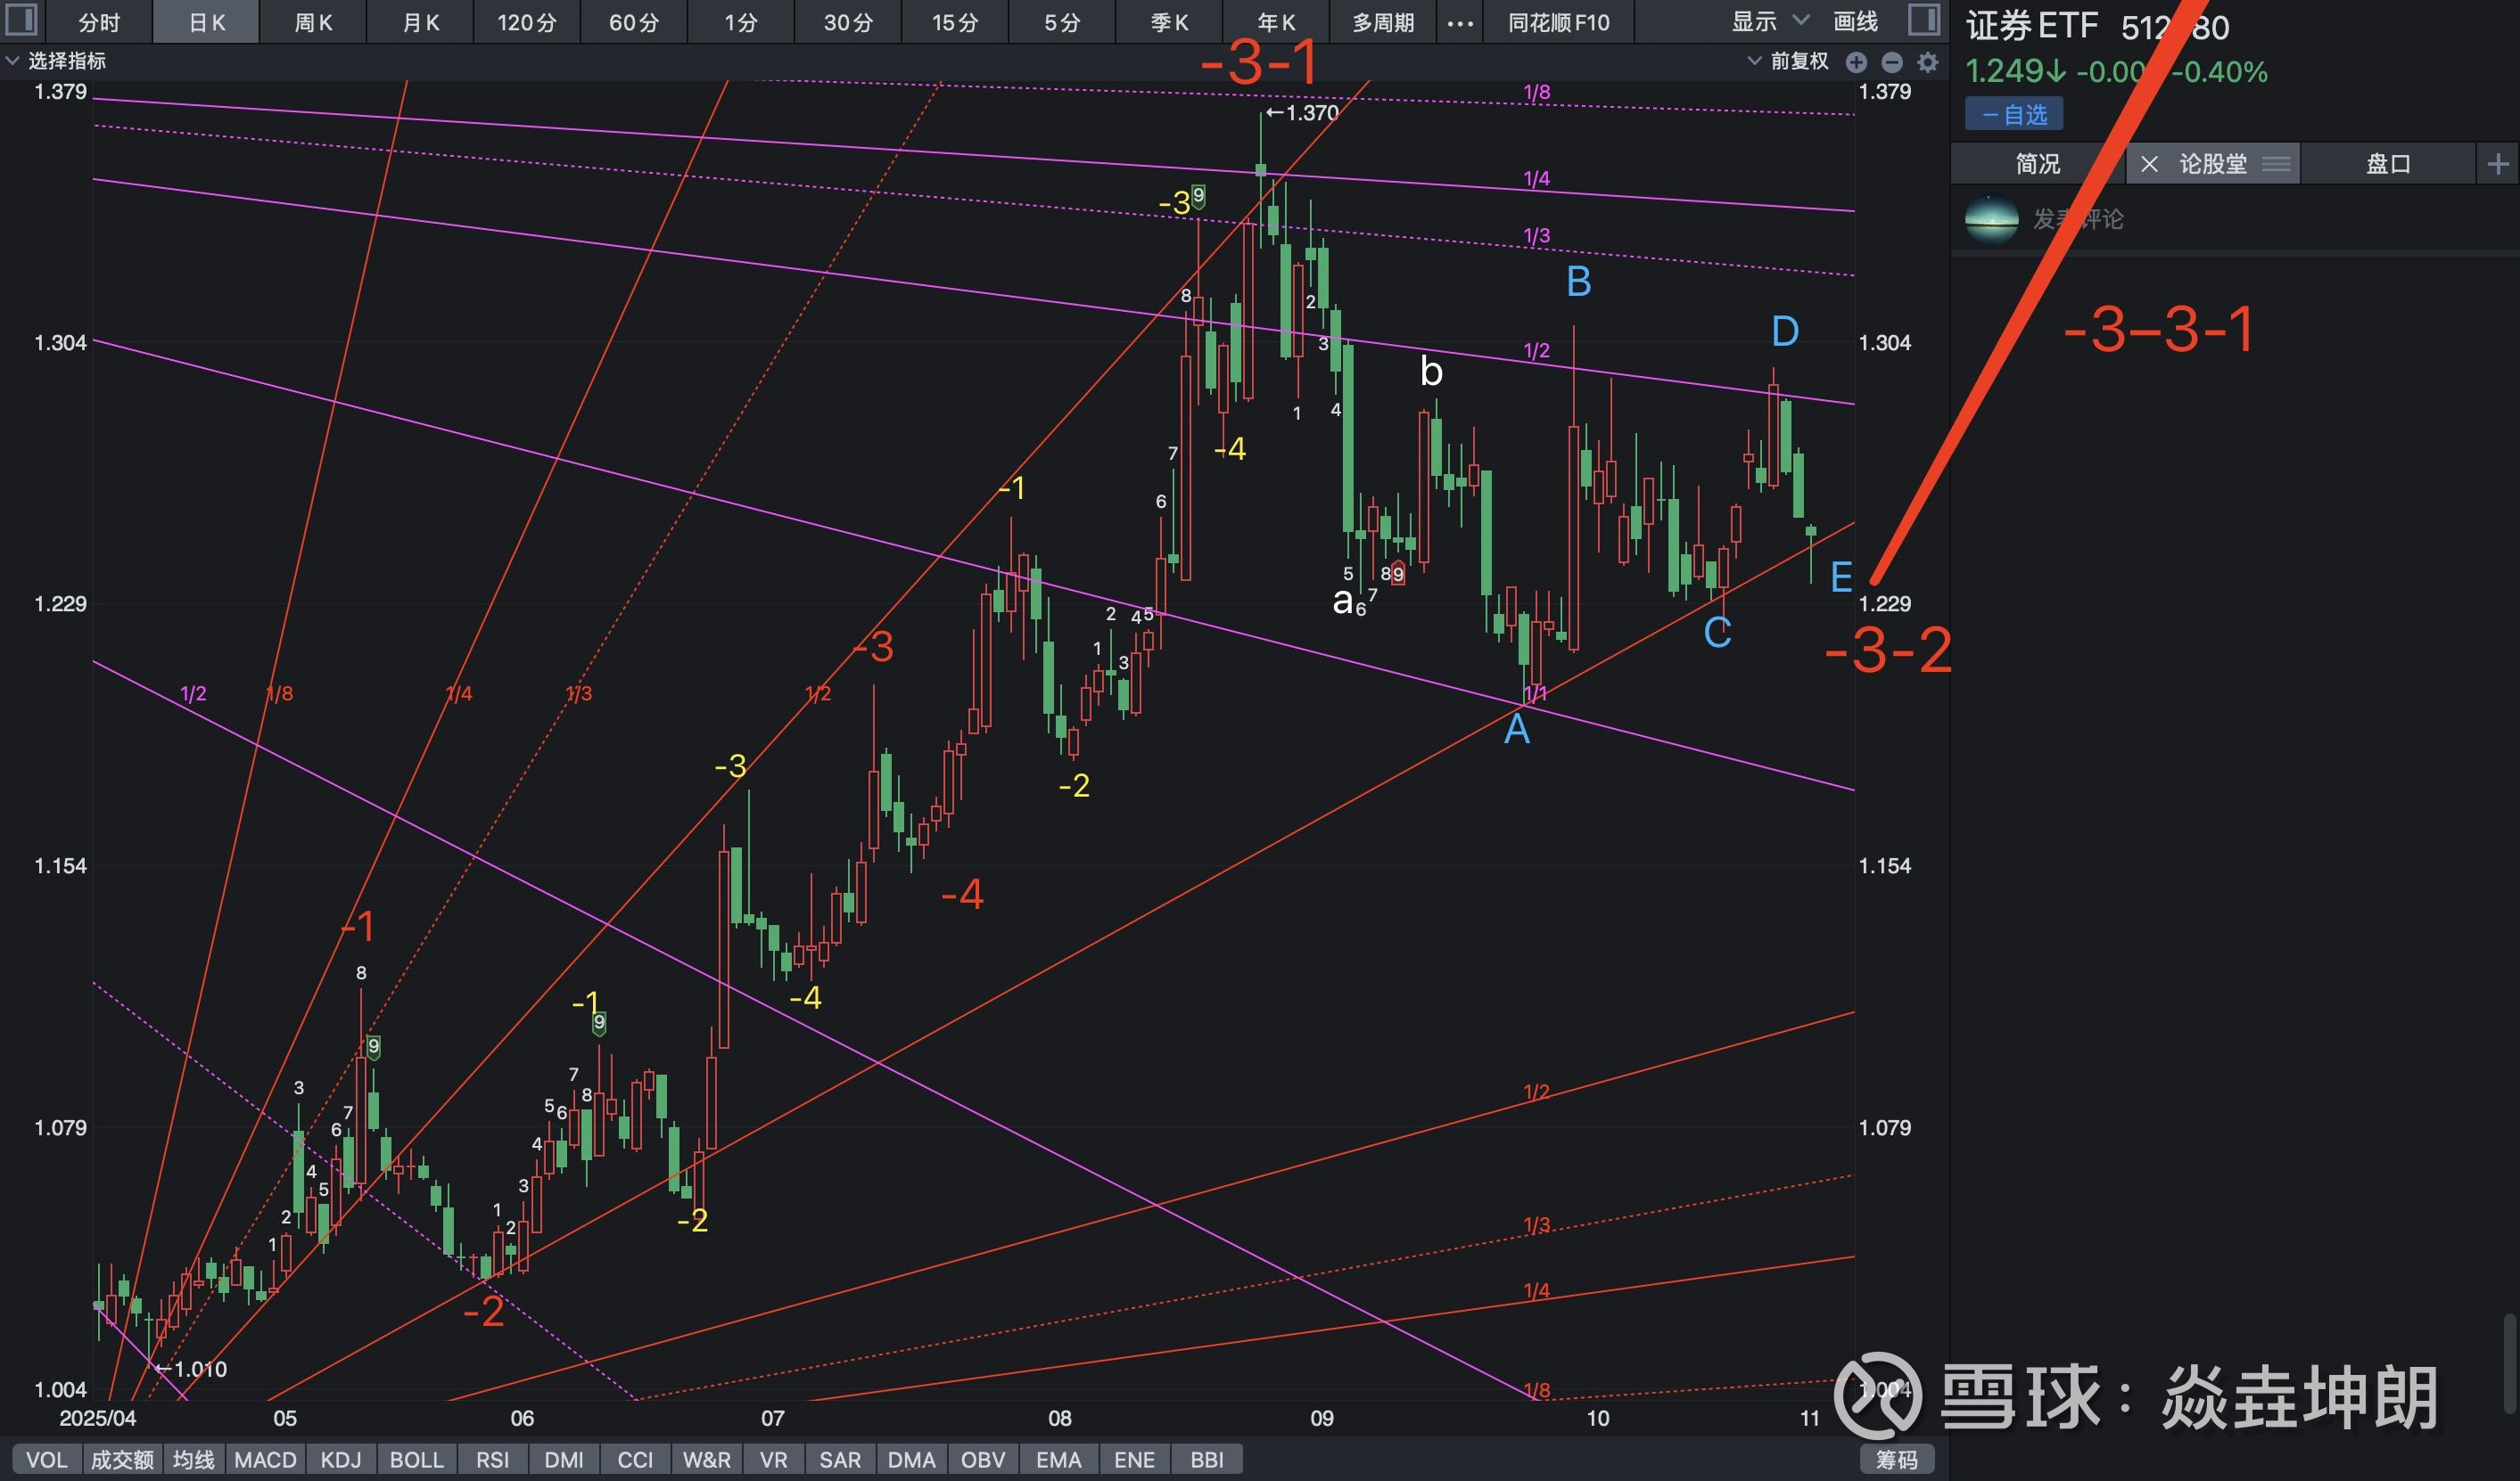The height and width of the screenshot is (1481, 2520).
Task: Toggle the VOL indicator
Action: (x=46, y=1459)
